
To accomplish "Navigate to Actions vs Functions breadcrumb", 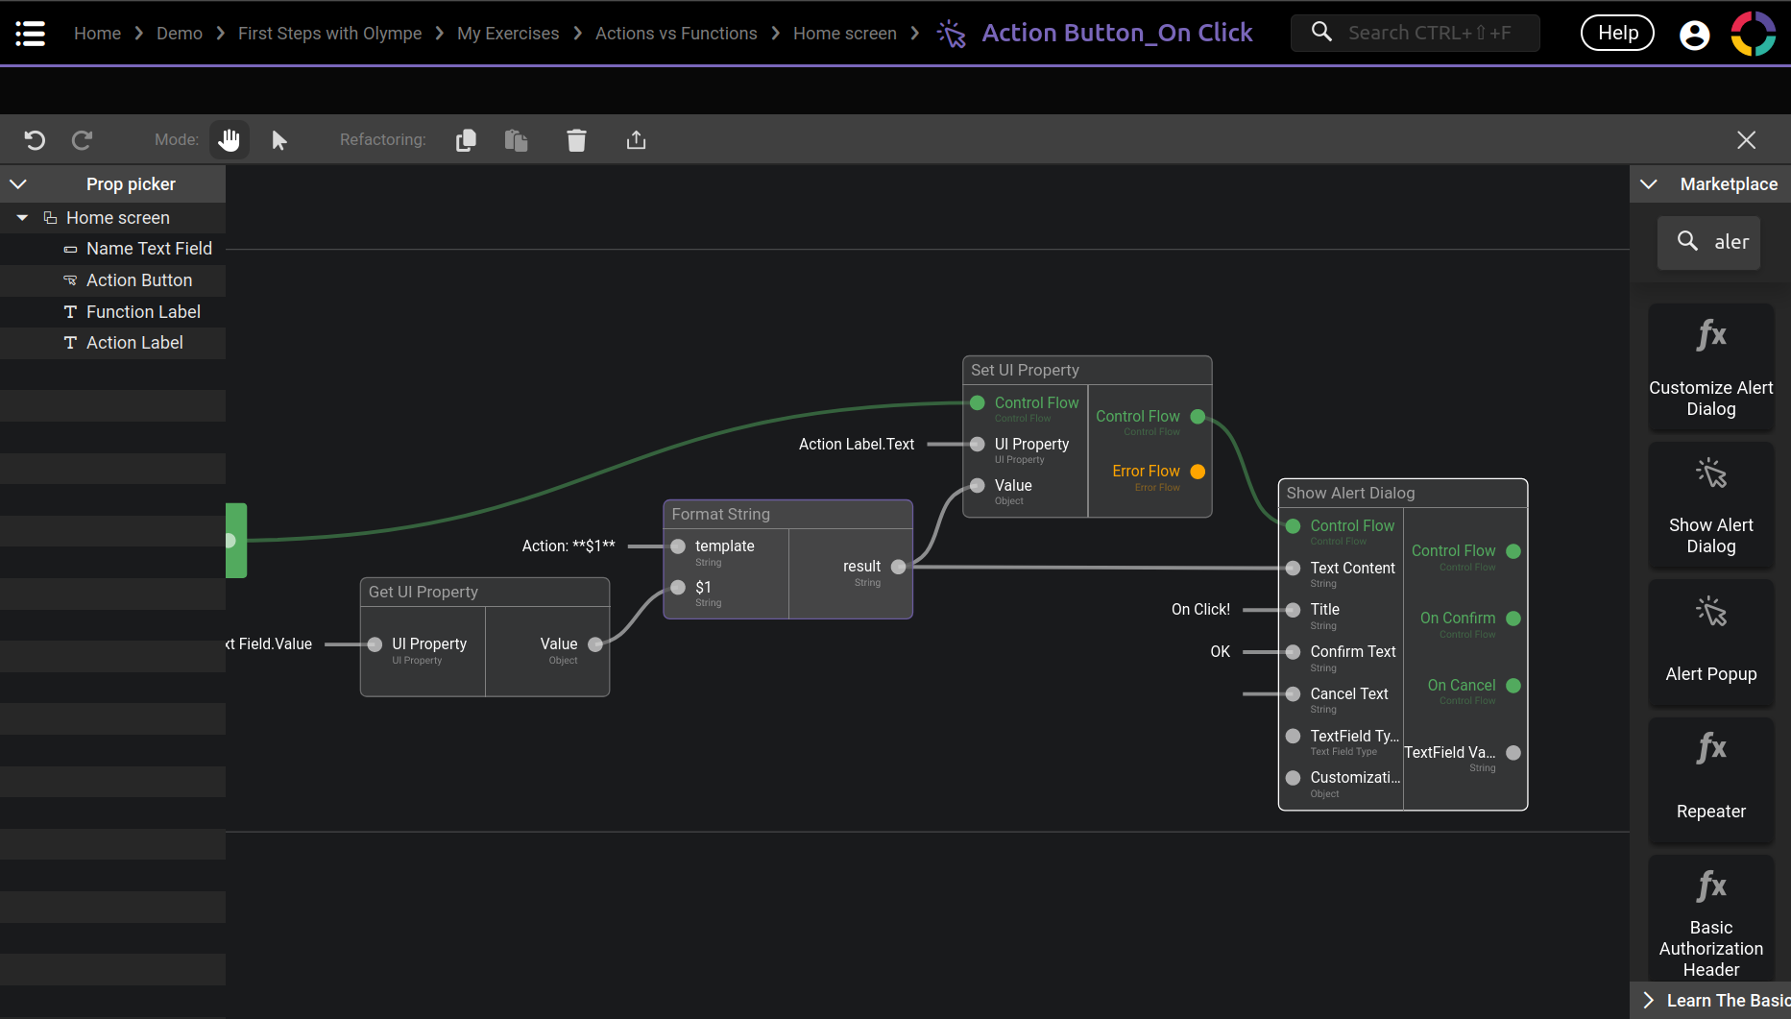I will [675, 34].
